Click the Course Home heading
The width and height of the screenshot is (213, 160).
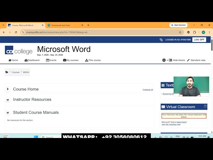point(26,89)
